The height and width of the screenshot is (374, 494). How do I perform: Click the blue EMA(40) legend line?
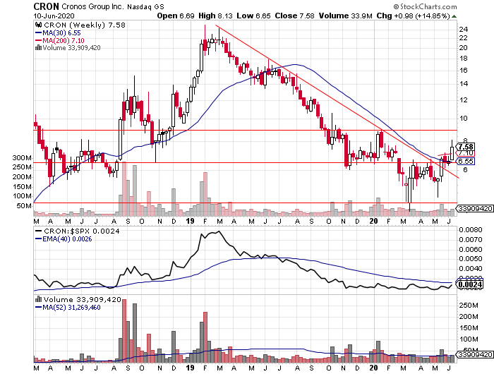(38, 239)
